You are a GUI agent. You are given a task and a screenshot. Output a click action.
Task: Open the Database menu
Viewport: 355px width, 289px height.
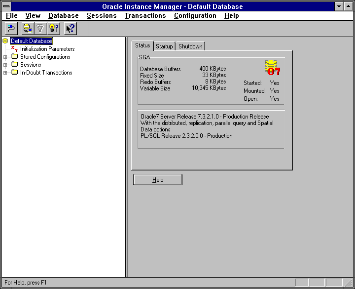pyautogui.click(x=63, y=15)
